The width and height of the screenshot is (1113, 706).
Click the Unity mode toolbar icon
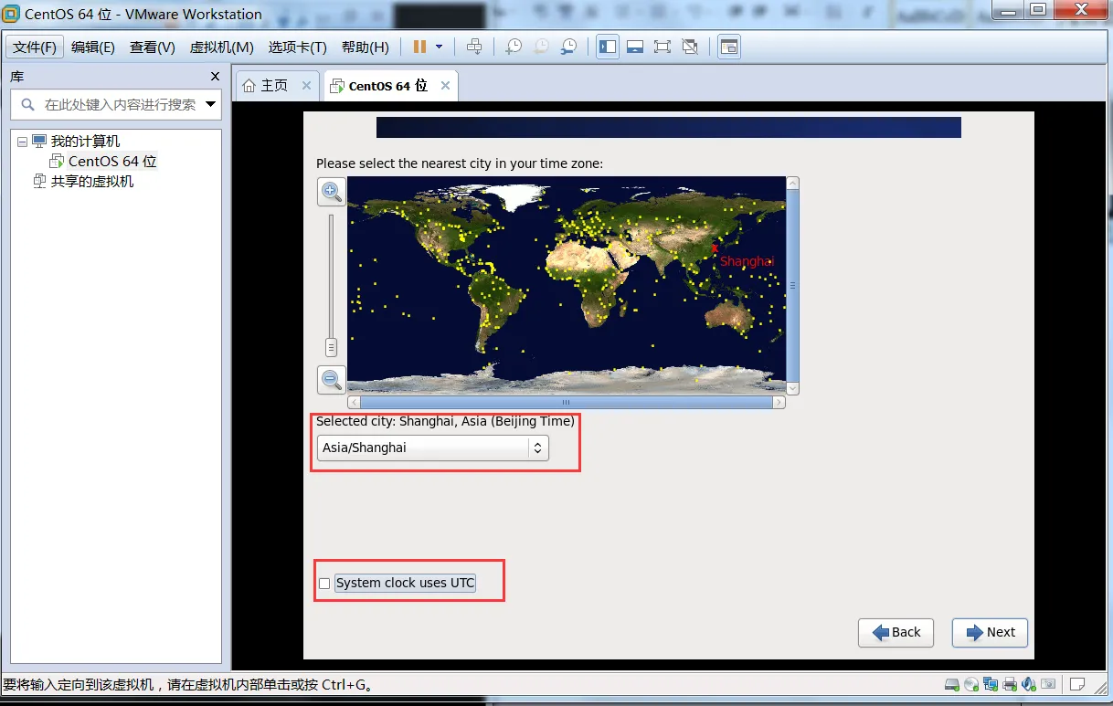tap(690, 47)
